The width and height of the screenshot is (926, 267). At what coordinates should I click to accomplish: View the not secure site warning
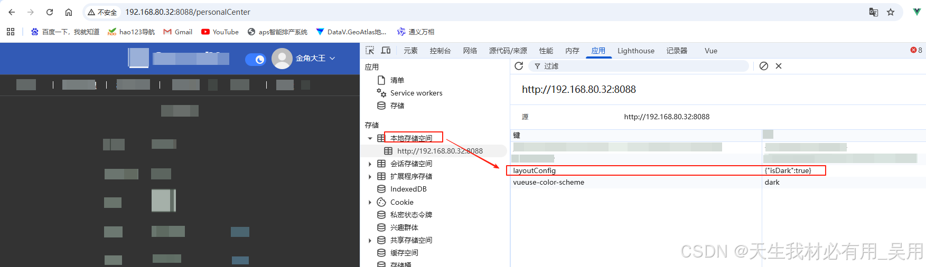(102, 12)
